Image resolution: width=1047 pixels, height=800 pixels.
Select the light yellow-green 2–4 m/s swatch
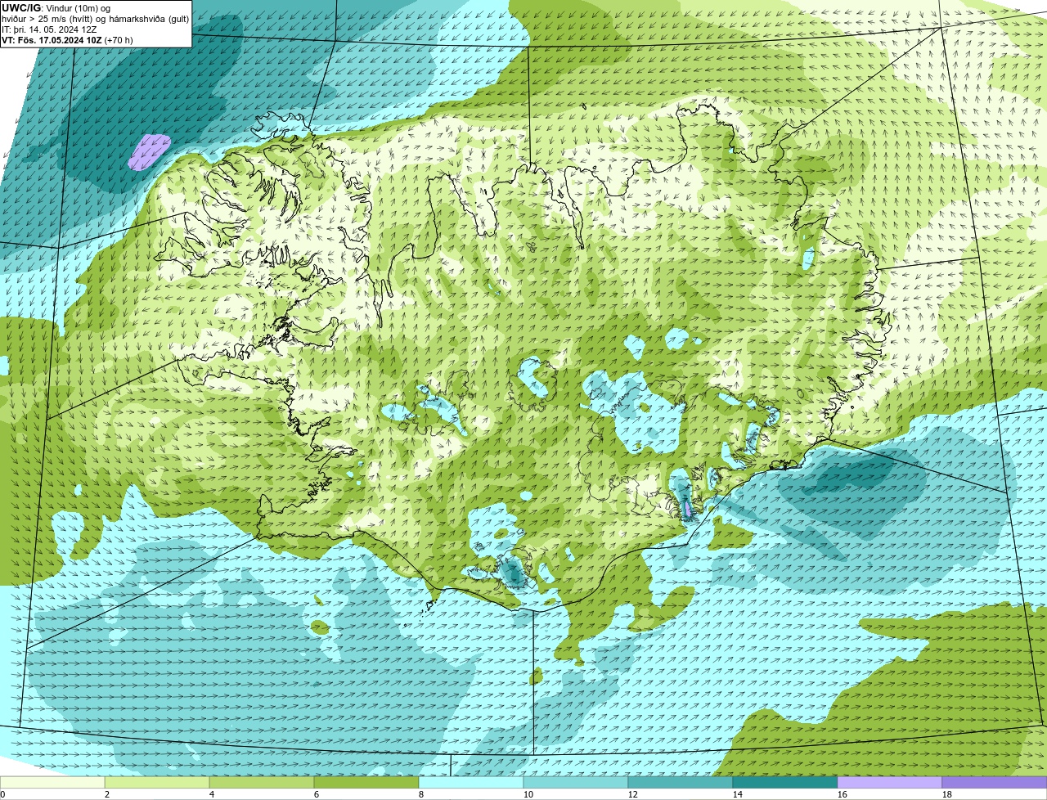click(157, 783)
